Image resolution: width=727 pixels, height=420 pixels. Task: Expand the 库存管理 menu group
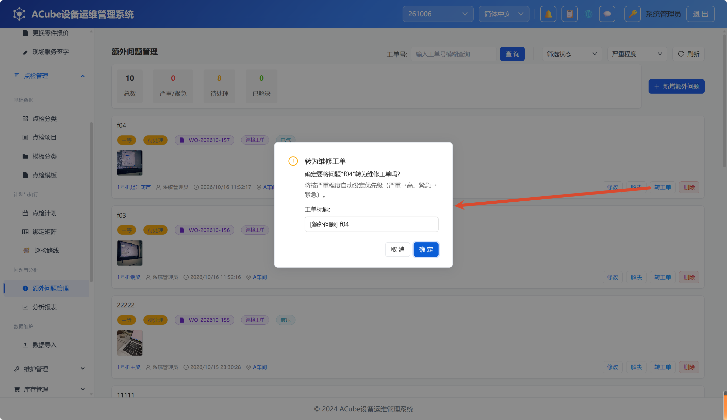click(x=49, y=390)
